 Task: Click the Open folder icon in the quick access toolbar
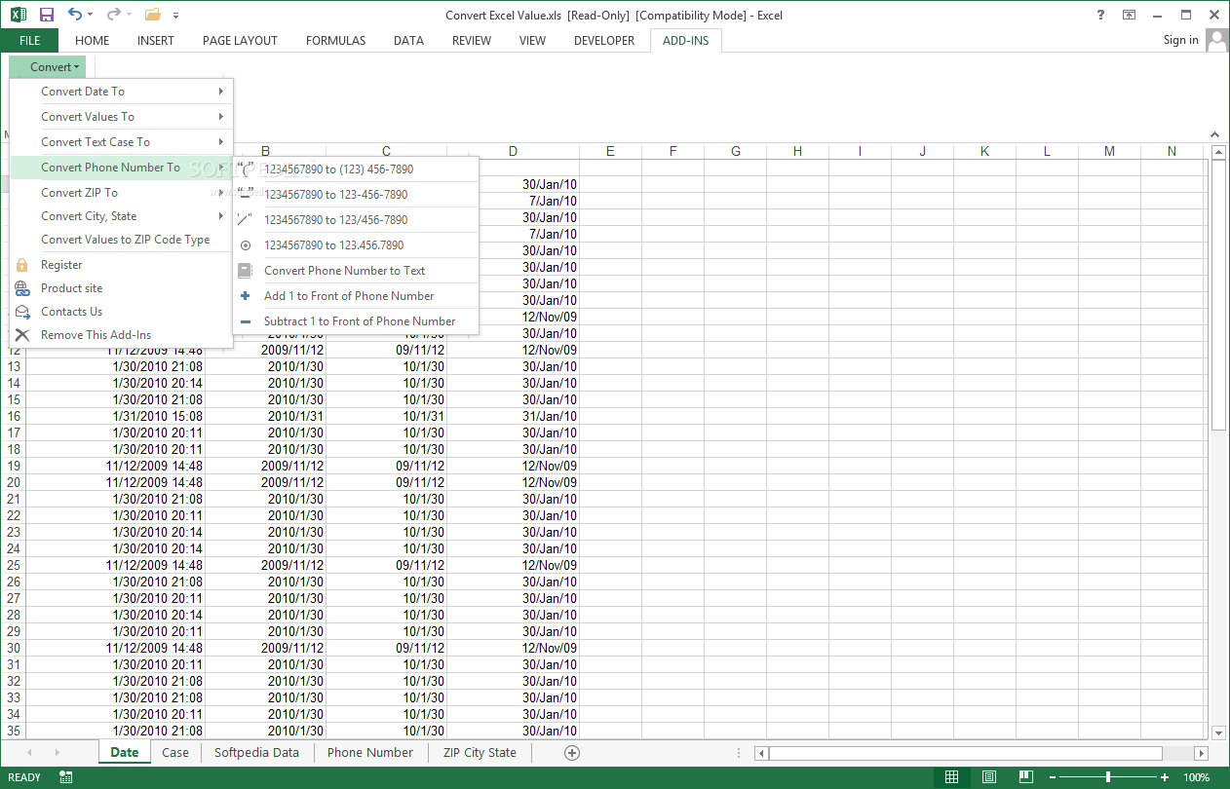152,15
